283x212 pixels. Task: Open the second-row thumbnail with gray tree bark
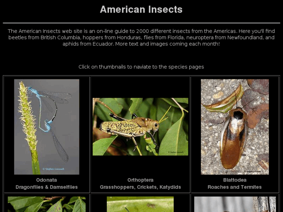click(x=235, y=204)
